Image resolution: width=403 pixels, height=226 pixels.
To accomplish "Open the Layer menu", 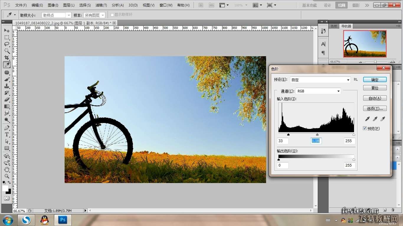I will pyautogui.click(x=69, y=5).
